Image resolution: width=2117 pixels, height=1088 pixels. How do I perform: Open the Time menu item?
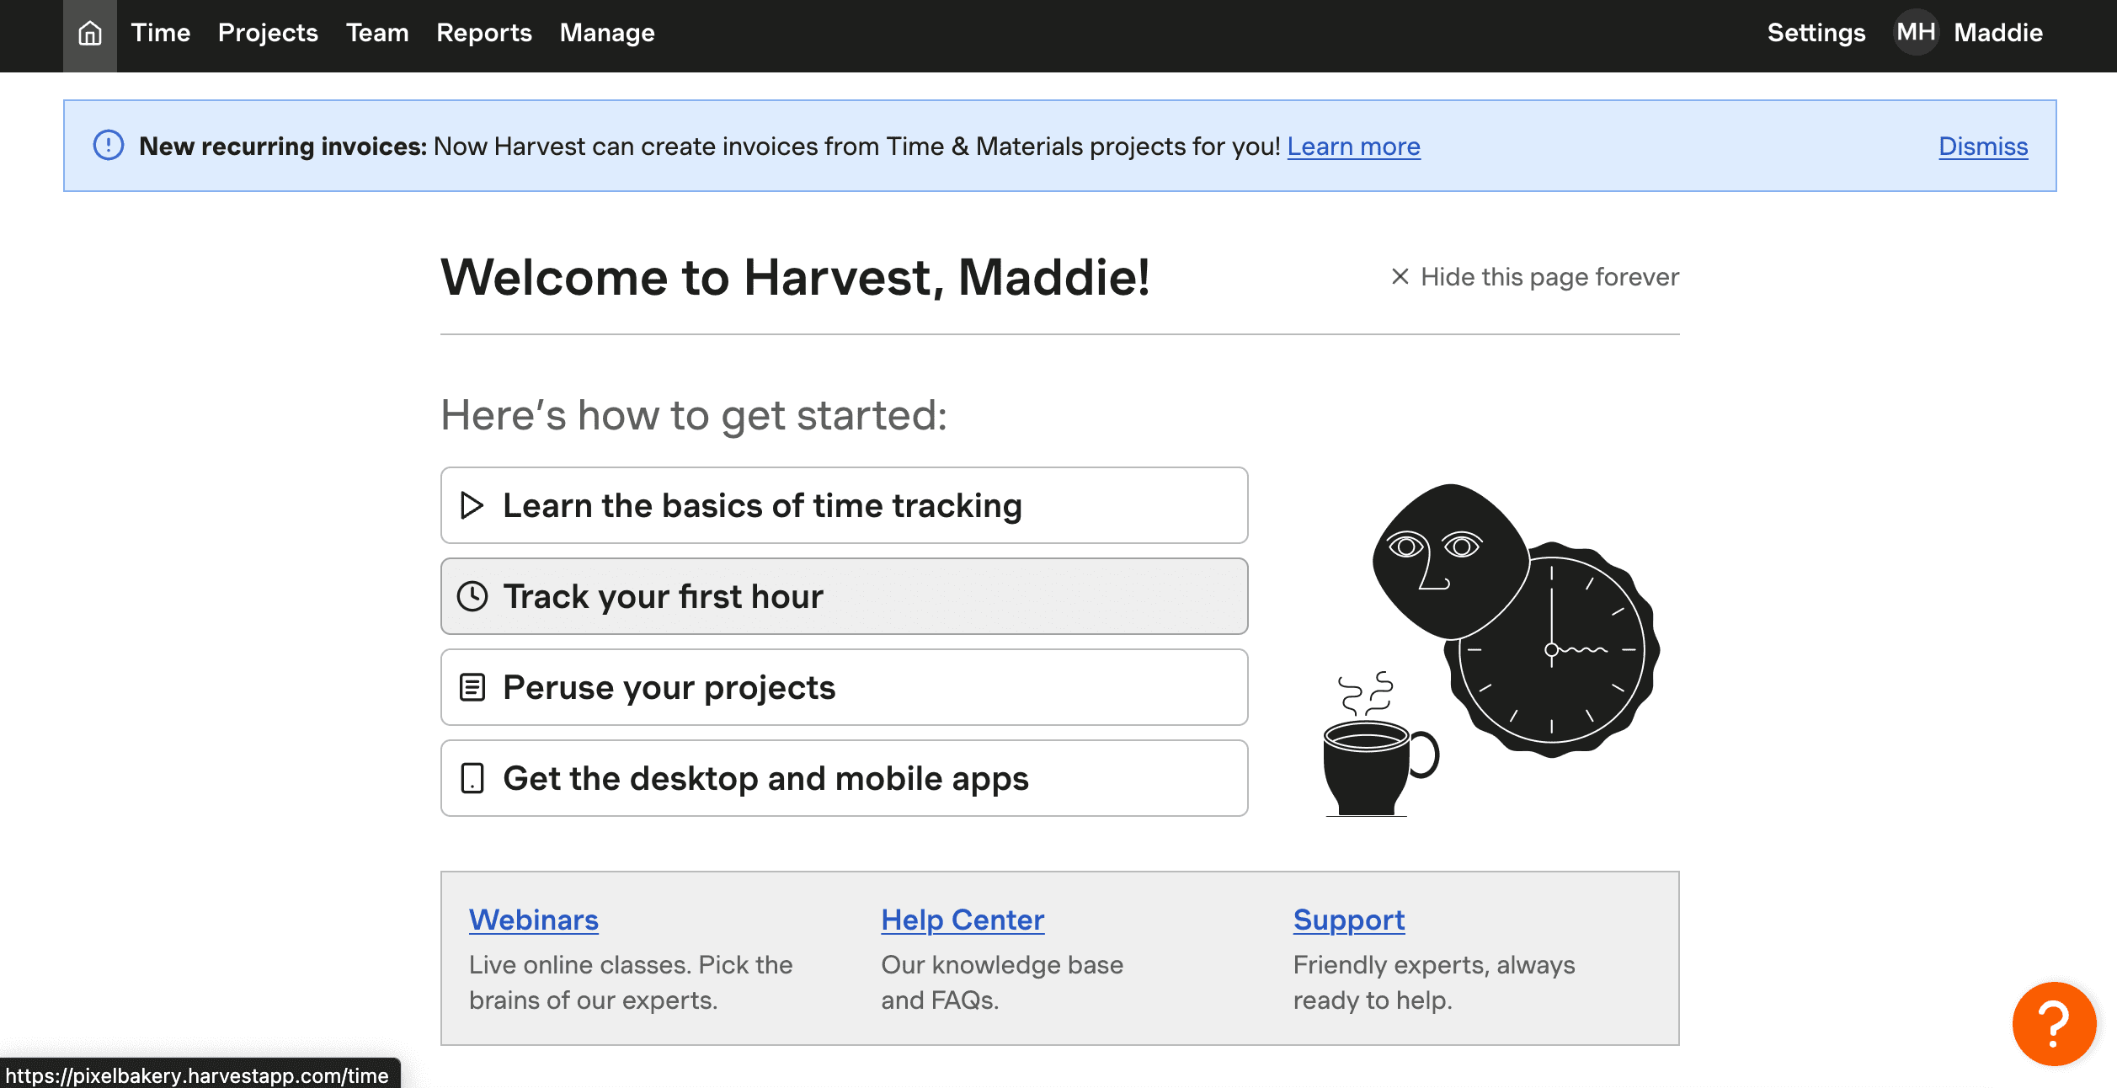(161, 33)
